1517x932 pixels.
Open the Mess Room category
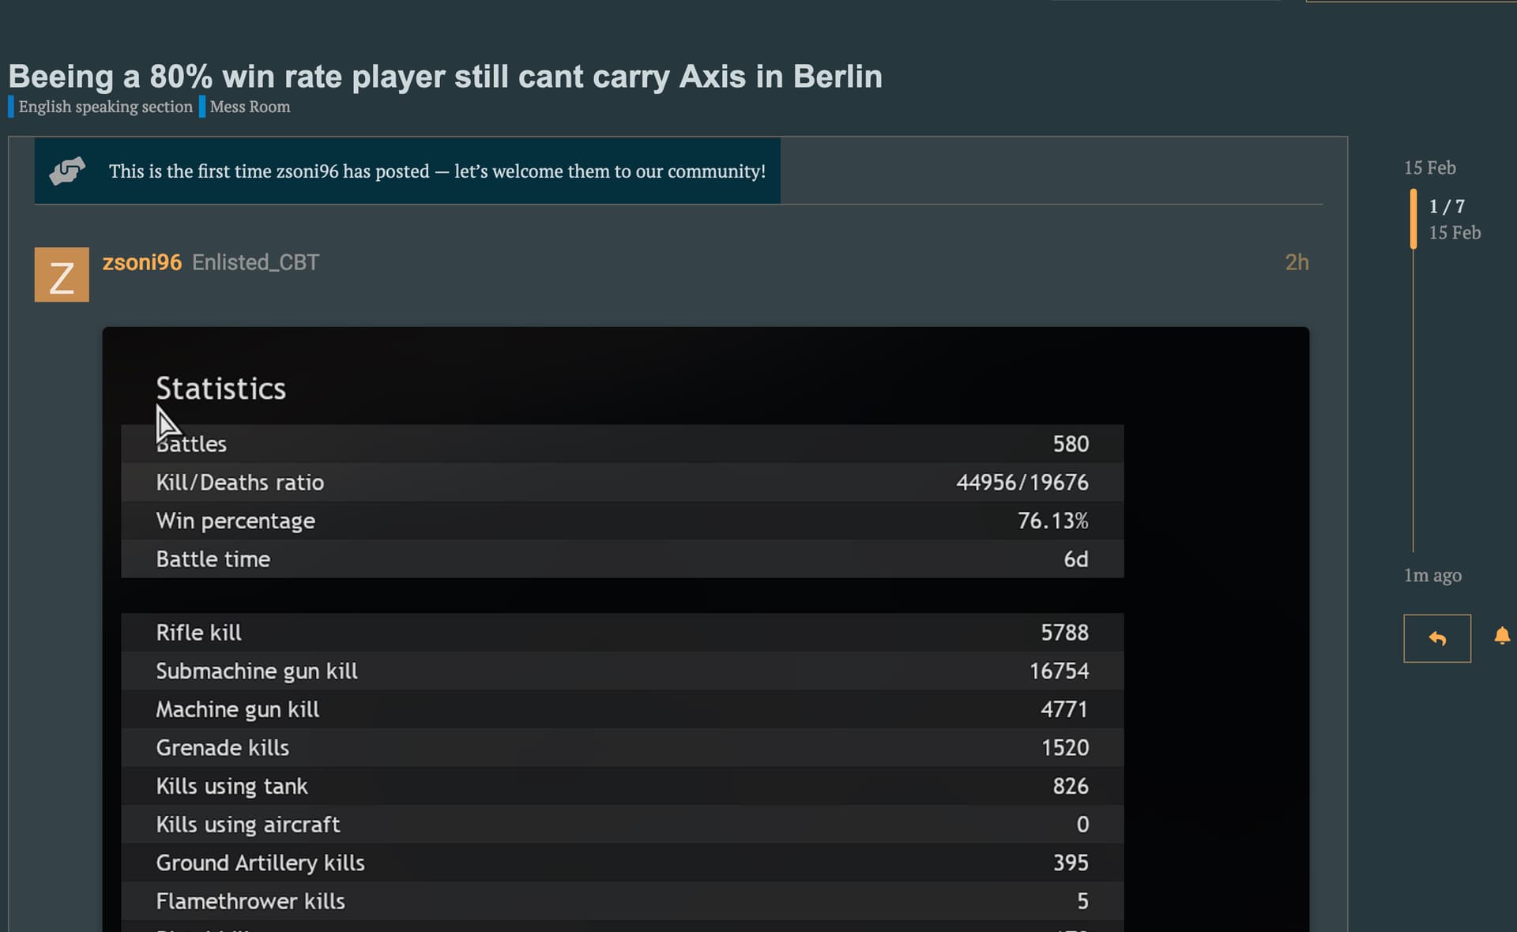pos(250,107)
